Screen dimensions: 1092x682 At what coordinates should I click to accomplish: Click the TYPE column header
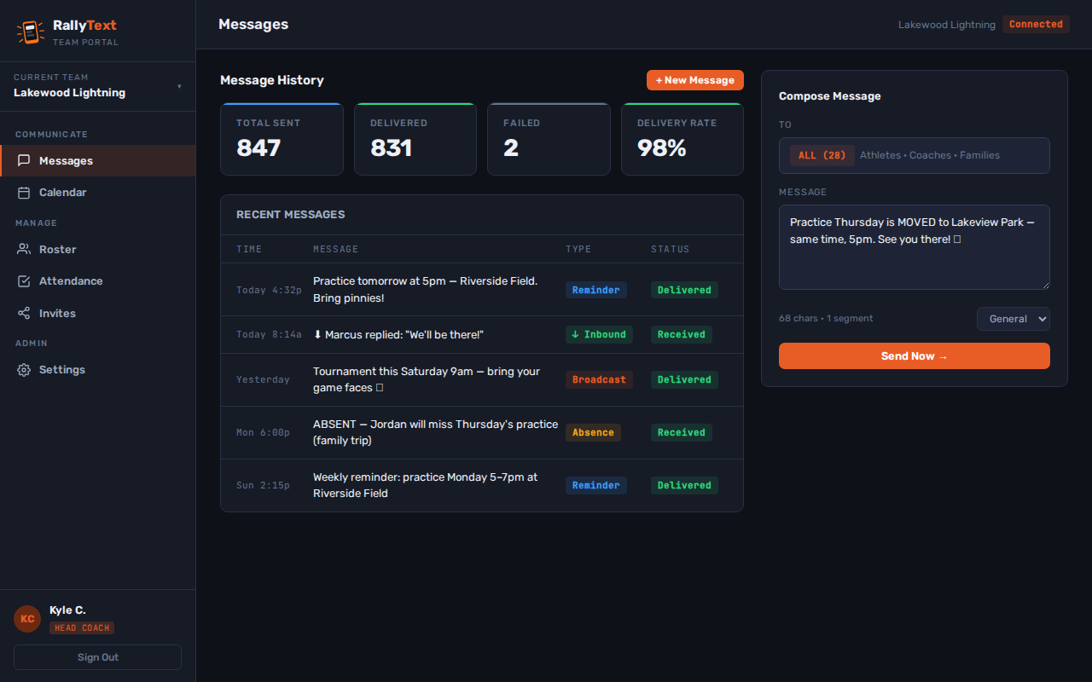click(578, 250)
